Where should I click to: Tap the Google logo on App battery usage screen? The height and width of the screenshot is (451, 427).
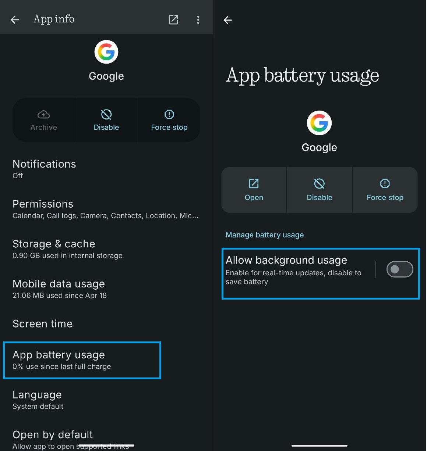click(x=320, y=123)
